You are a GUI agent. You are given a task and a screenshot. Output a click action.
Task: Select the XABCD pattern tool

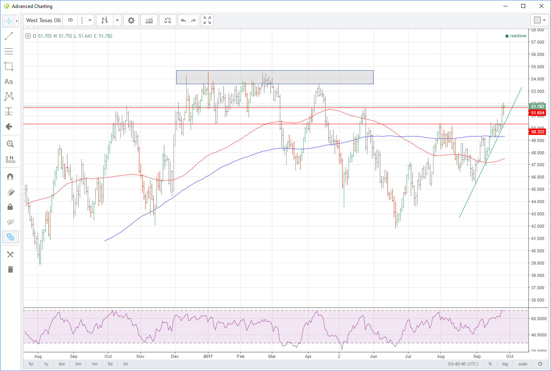coord(9,96)
